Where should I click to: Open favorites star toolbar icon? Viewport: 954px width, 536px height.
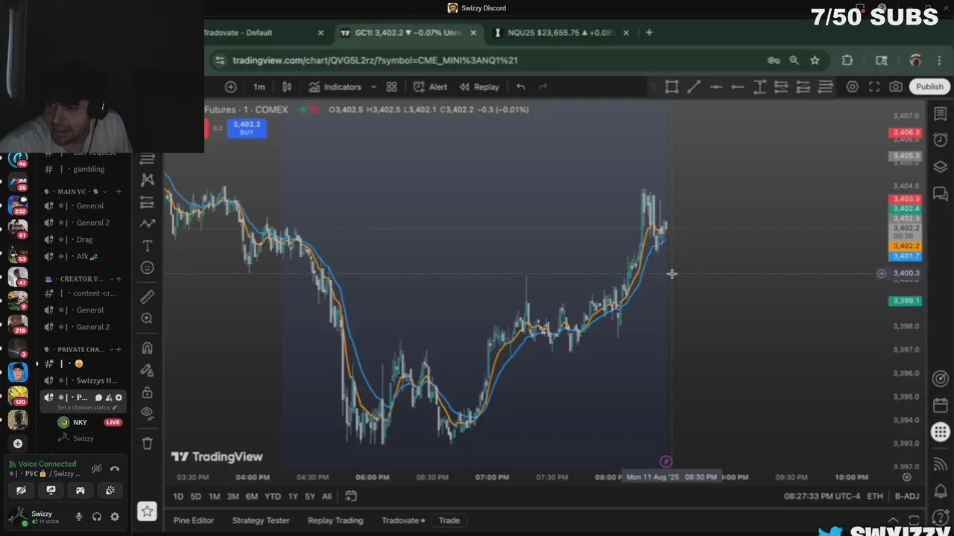(x=147, y=511)
